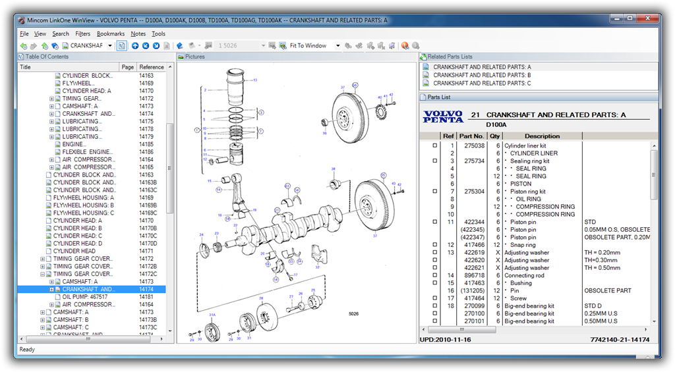The width and height of the screenshot is (675, 372).
Task: Tick the checkbox for part 417466 Snap ring
Action: coord(435,245)
